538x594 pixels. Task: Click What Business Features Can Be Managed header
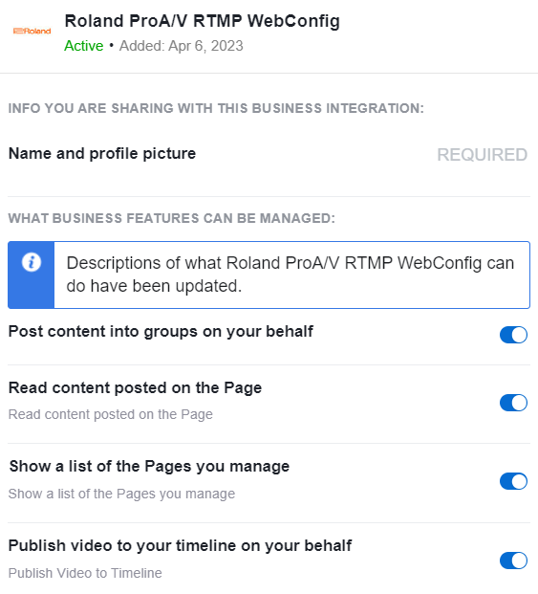(172, 218)
